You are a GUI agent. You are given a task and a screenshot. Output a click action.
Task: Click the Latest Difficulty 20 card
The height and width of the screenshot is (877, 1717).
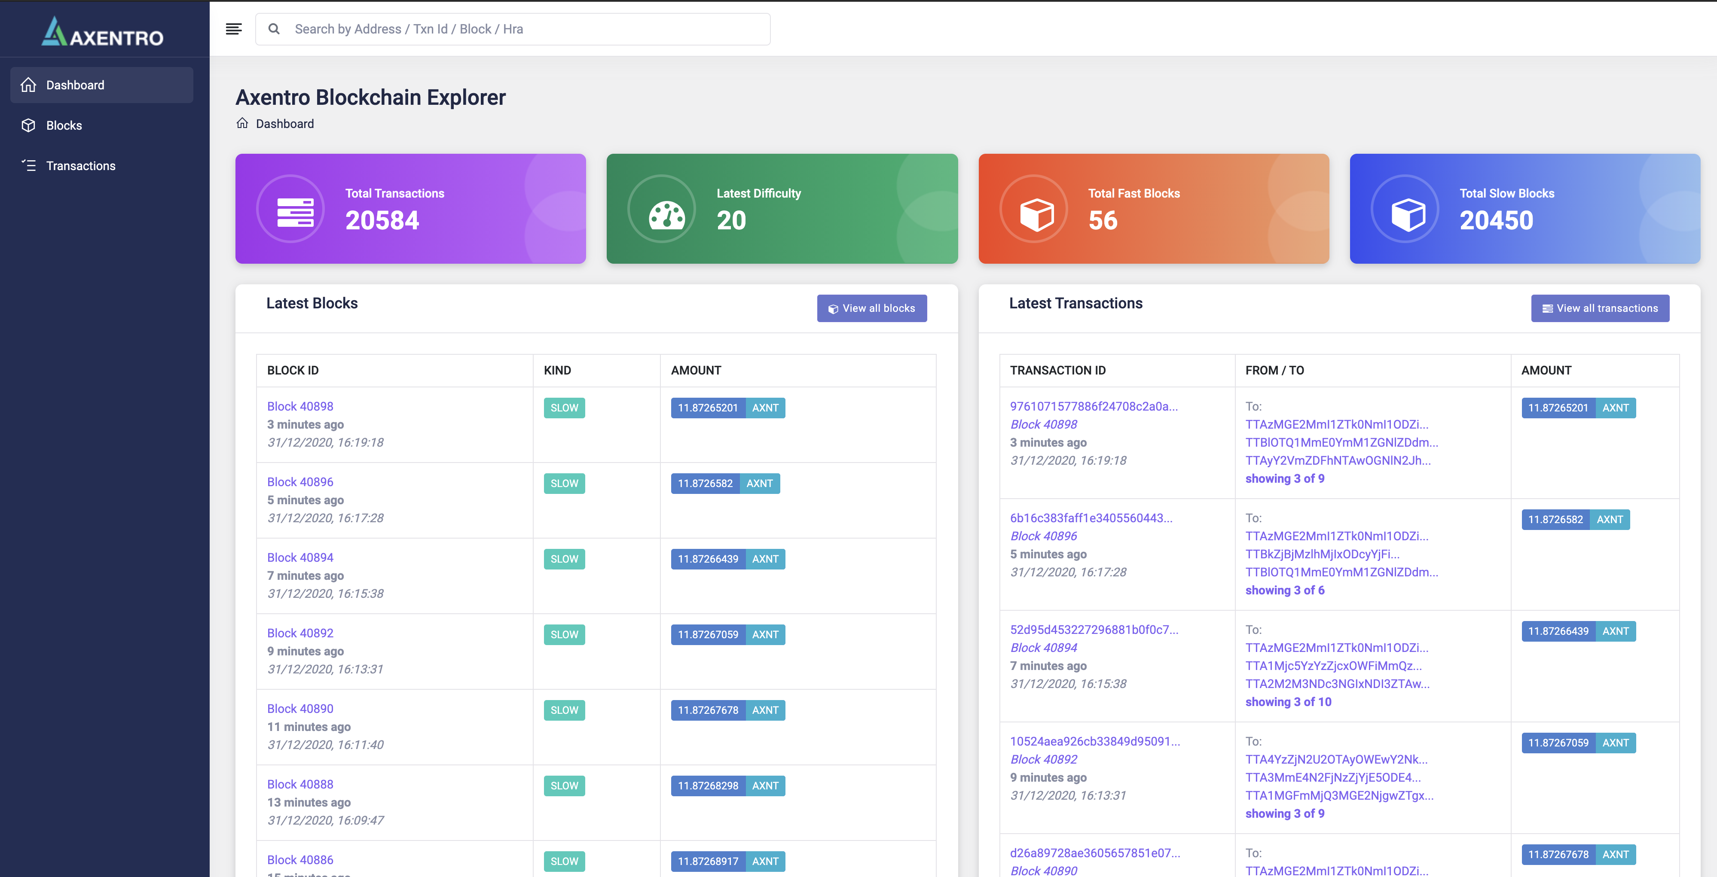pyautogui.click(x=782, y=209)
